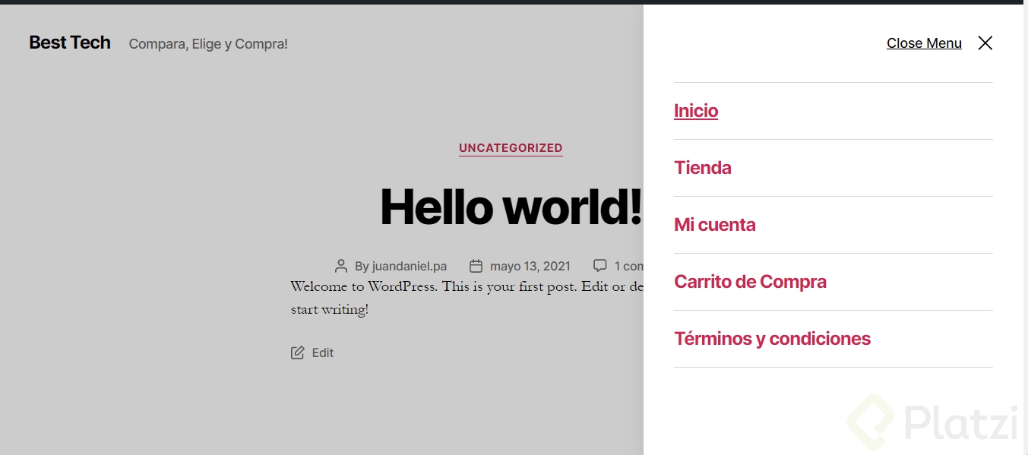This screenshot has height=455, width=1028.
Task: Click the Best Tech site title
Action: [70, 43]
